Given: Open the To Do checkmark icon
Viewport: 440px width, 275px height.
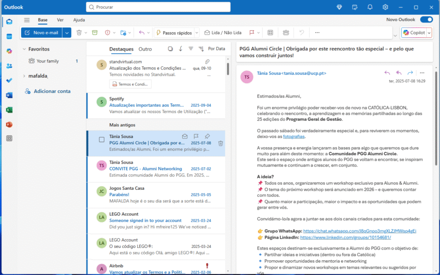Looking at the screenshot, I should 9,80.
